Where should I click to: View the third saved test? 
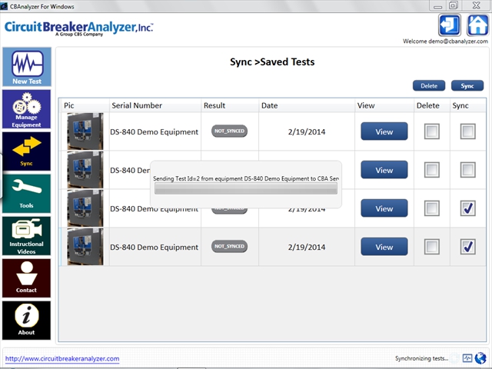point(384,208)
